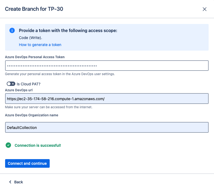The image size is (214, 189).
Task: Click the 'Create Branch for TP-30' title
Action: (x=34, y=9)
